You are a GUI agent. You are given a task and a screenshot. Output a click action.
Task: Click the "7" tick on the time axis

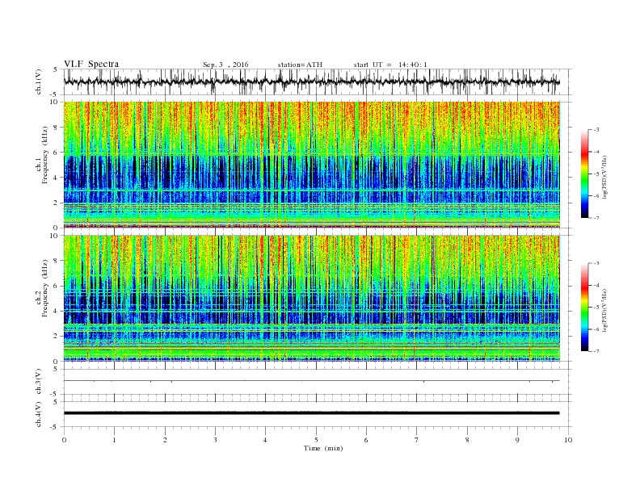point(416,440)
